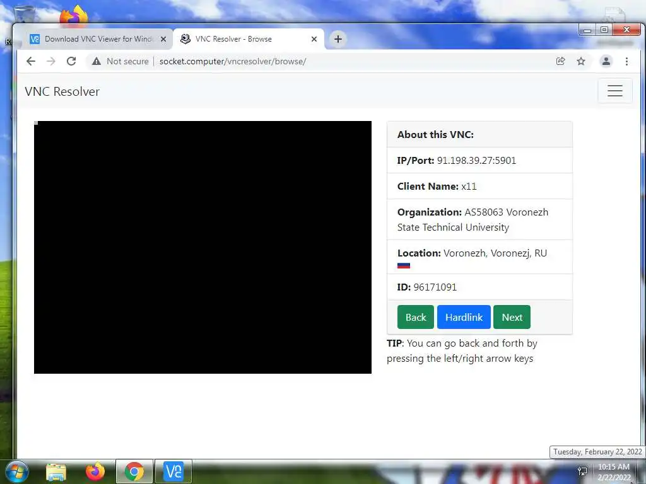Screen dimensions: 646x484
Task: Click the Location Voronezh, Voronezj, RU text
Action: (472, 253)
